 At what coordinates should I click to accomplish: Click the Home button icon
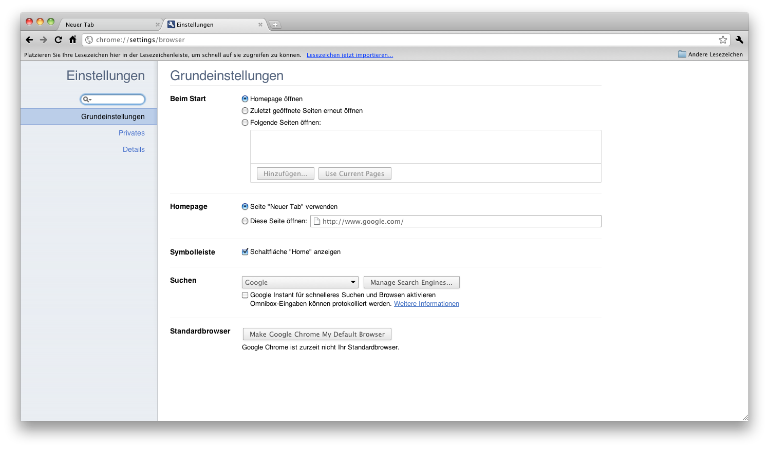click(x=72, y=40)
